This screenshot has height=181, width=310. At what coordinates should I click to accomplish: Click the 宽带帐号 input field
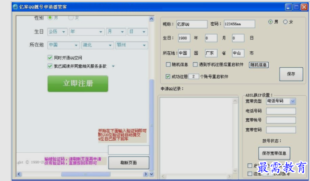pos(281,120)
